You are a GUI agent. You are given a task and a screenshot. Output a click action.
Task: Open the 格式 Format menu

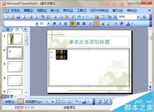point(68,10)
